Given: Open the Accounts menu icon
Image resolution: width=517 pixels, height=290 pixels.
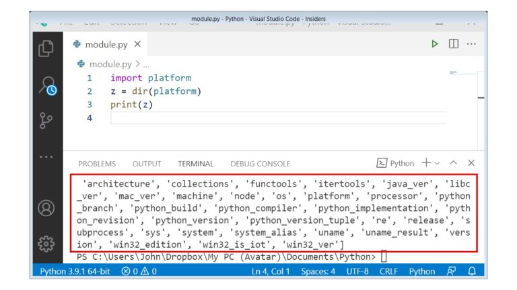Looking at the screenshot, I should 46,208.
